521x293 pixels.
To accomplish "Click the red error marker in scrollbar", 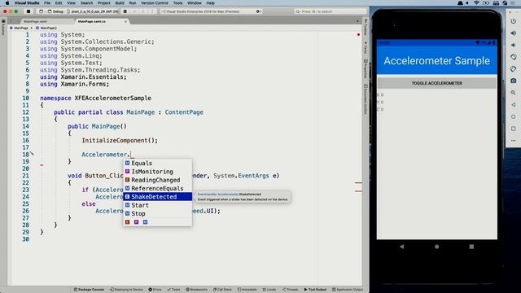I will [358, 34].
